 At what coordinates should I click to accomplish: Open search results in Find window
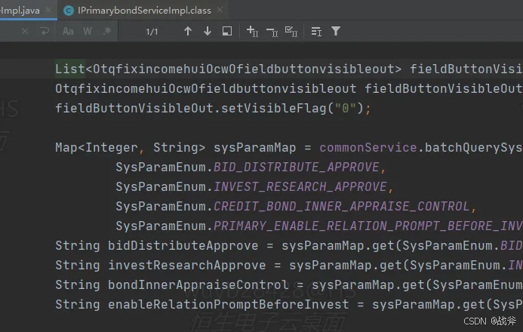(x=227, y=32)
